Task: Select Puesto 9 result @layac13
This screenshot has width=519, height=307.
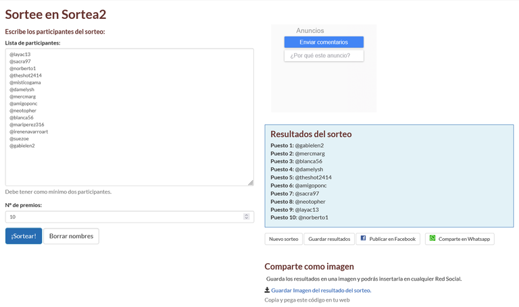Action: [295, 210]
